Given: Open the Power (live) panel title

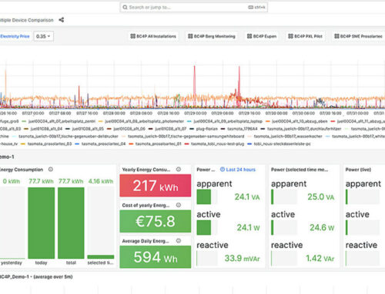Looking at the screenshot, I should [x=358, y=170].
